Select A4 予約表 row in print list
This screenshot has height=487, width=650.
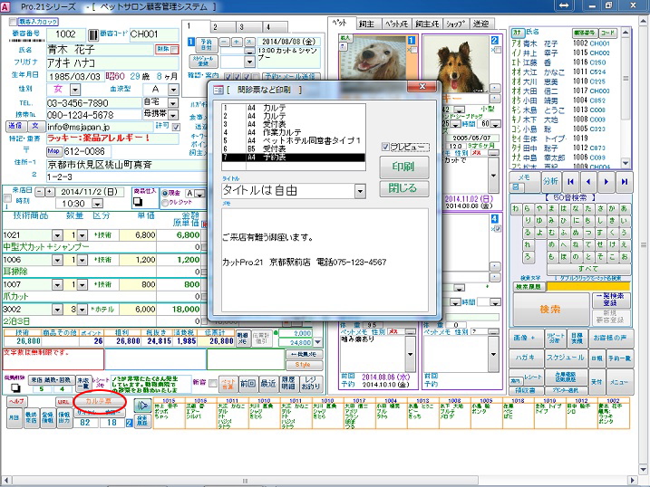click(x=294, y=158)
